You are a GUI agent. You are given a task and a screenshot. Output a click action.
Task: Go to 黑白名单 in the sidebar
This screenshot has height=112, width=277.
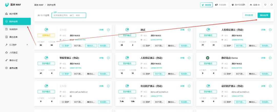click(13, 37)
